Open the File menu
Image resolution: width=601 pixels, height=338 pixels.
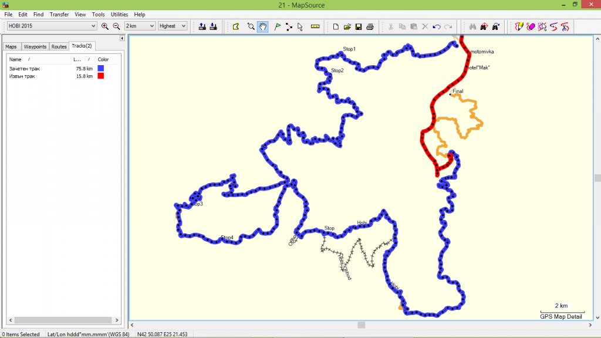pyautogui.click(x=8, y=14)
